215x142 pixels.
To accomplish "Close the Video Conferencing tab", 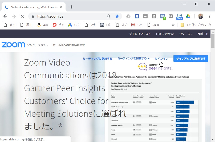I will pos(61,7).
